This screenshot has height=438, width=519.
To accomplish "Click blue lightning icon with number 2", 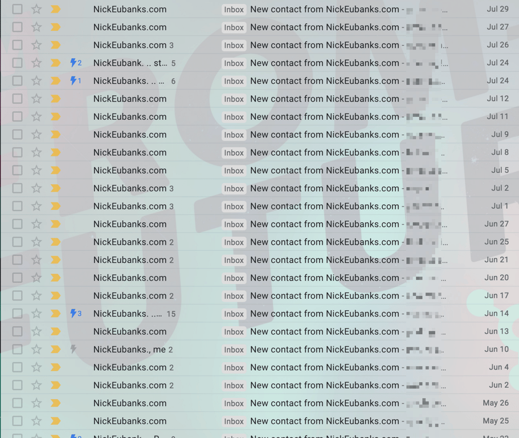I will click(76, 63).
